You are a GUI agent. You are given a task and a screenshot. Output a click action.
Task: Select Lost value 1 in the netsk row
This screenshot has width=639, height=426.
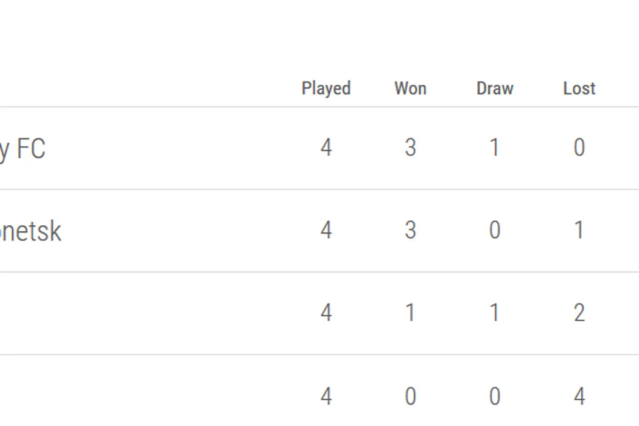point(579,231)
